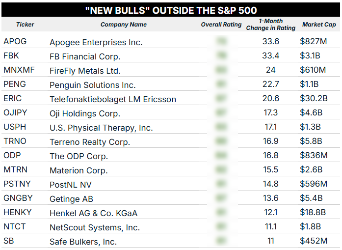This screenshot has height=250, width=342.
Task: Click the Ticker column header
Action: pos(25,25)
